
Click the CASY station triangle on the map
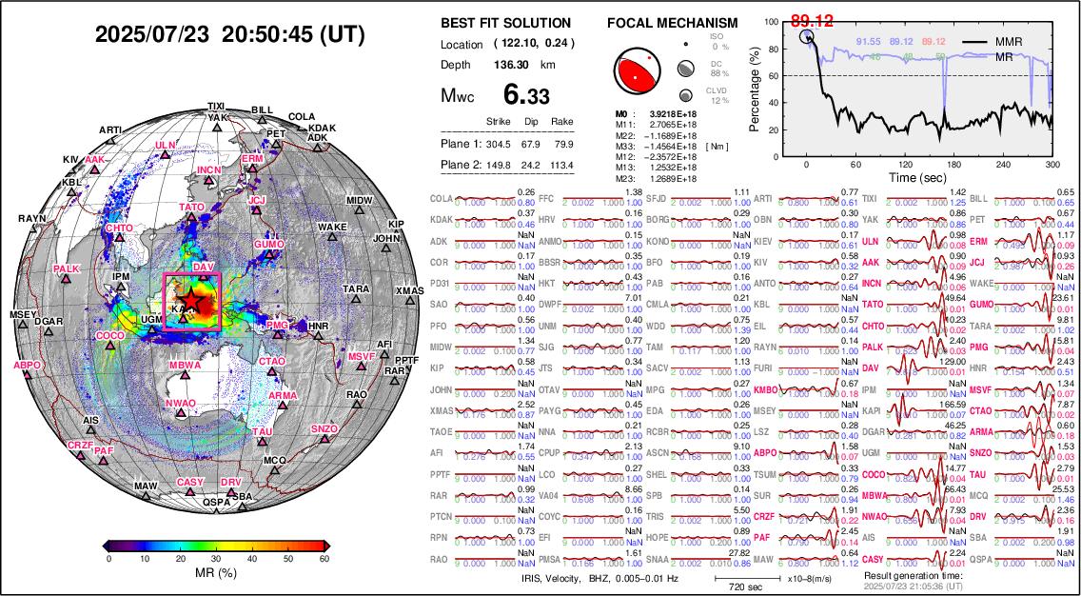(x=190, y=493)
